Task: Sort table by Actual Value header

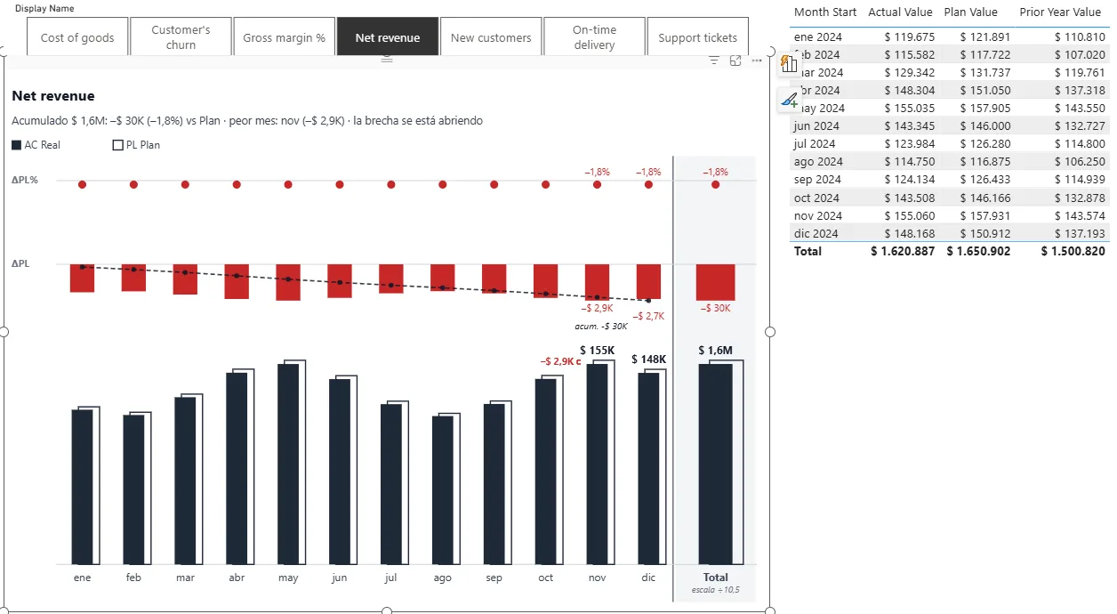Action: click(x=900, y=12)
